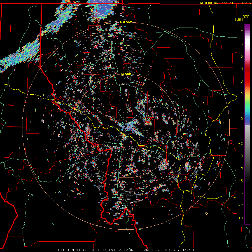Click the "100 NMI" range ring label
Screen dimensions: 252x252
(x=126, y=22)
